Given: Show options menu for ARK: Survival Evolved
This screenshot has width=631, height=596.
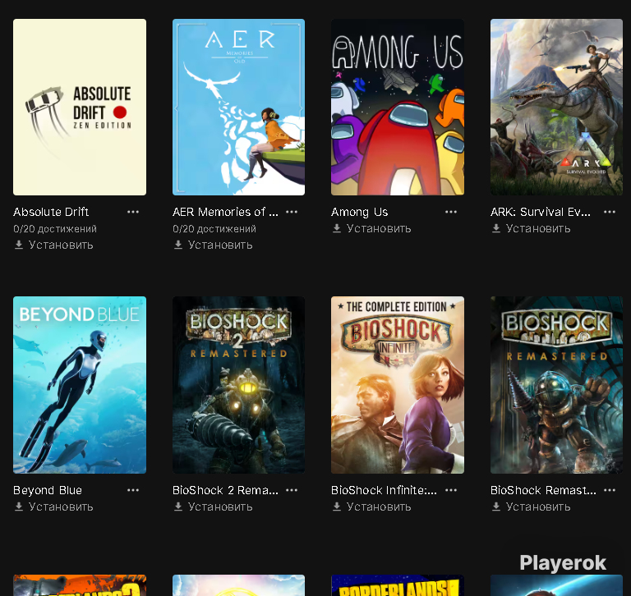Looking at the screenshot, I should 610,212.
